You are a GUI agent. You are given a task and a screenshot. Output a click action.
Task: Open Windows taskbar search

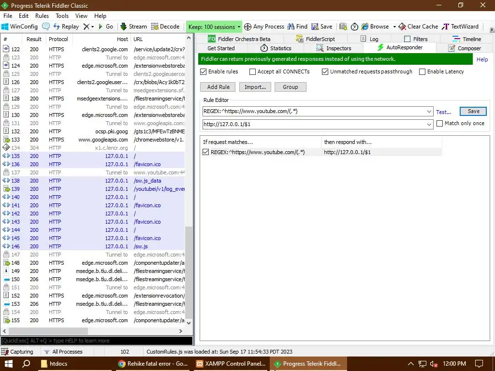pyautogui.click(x=26, y=363)
